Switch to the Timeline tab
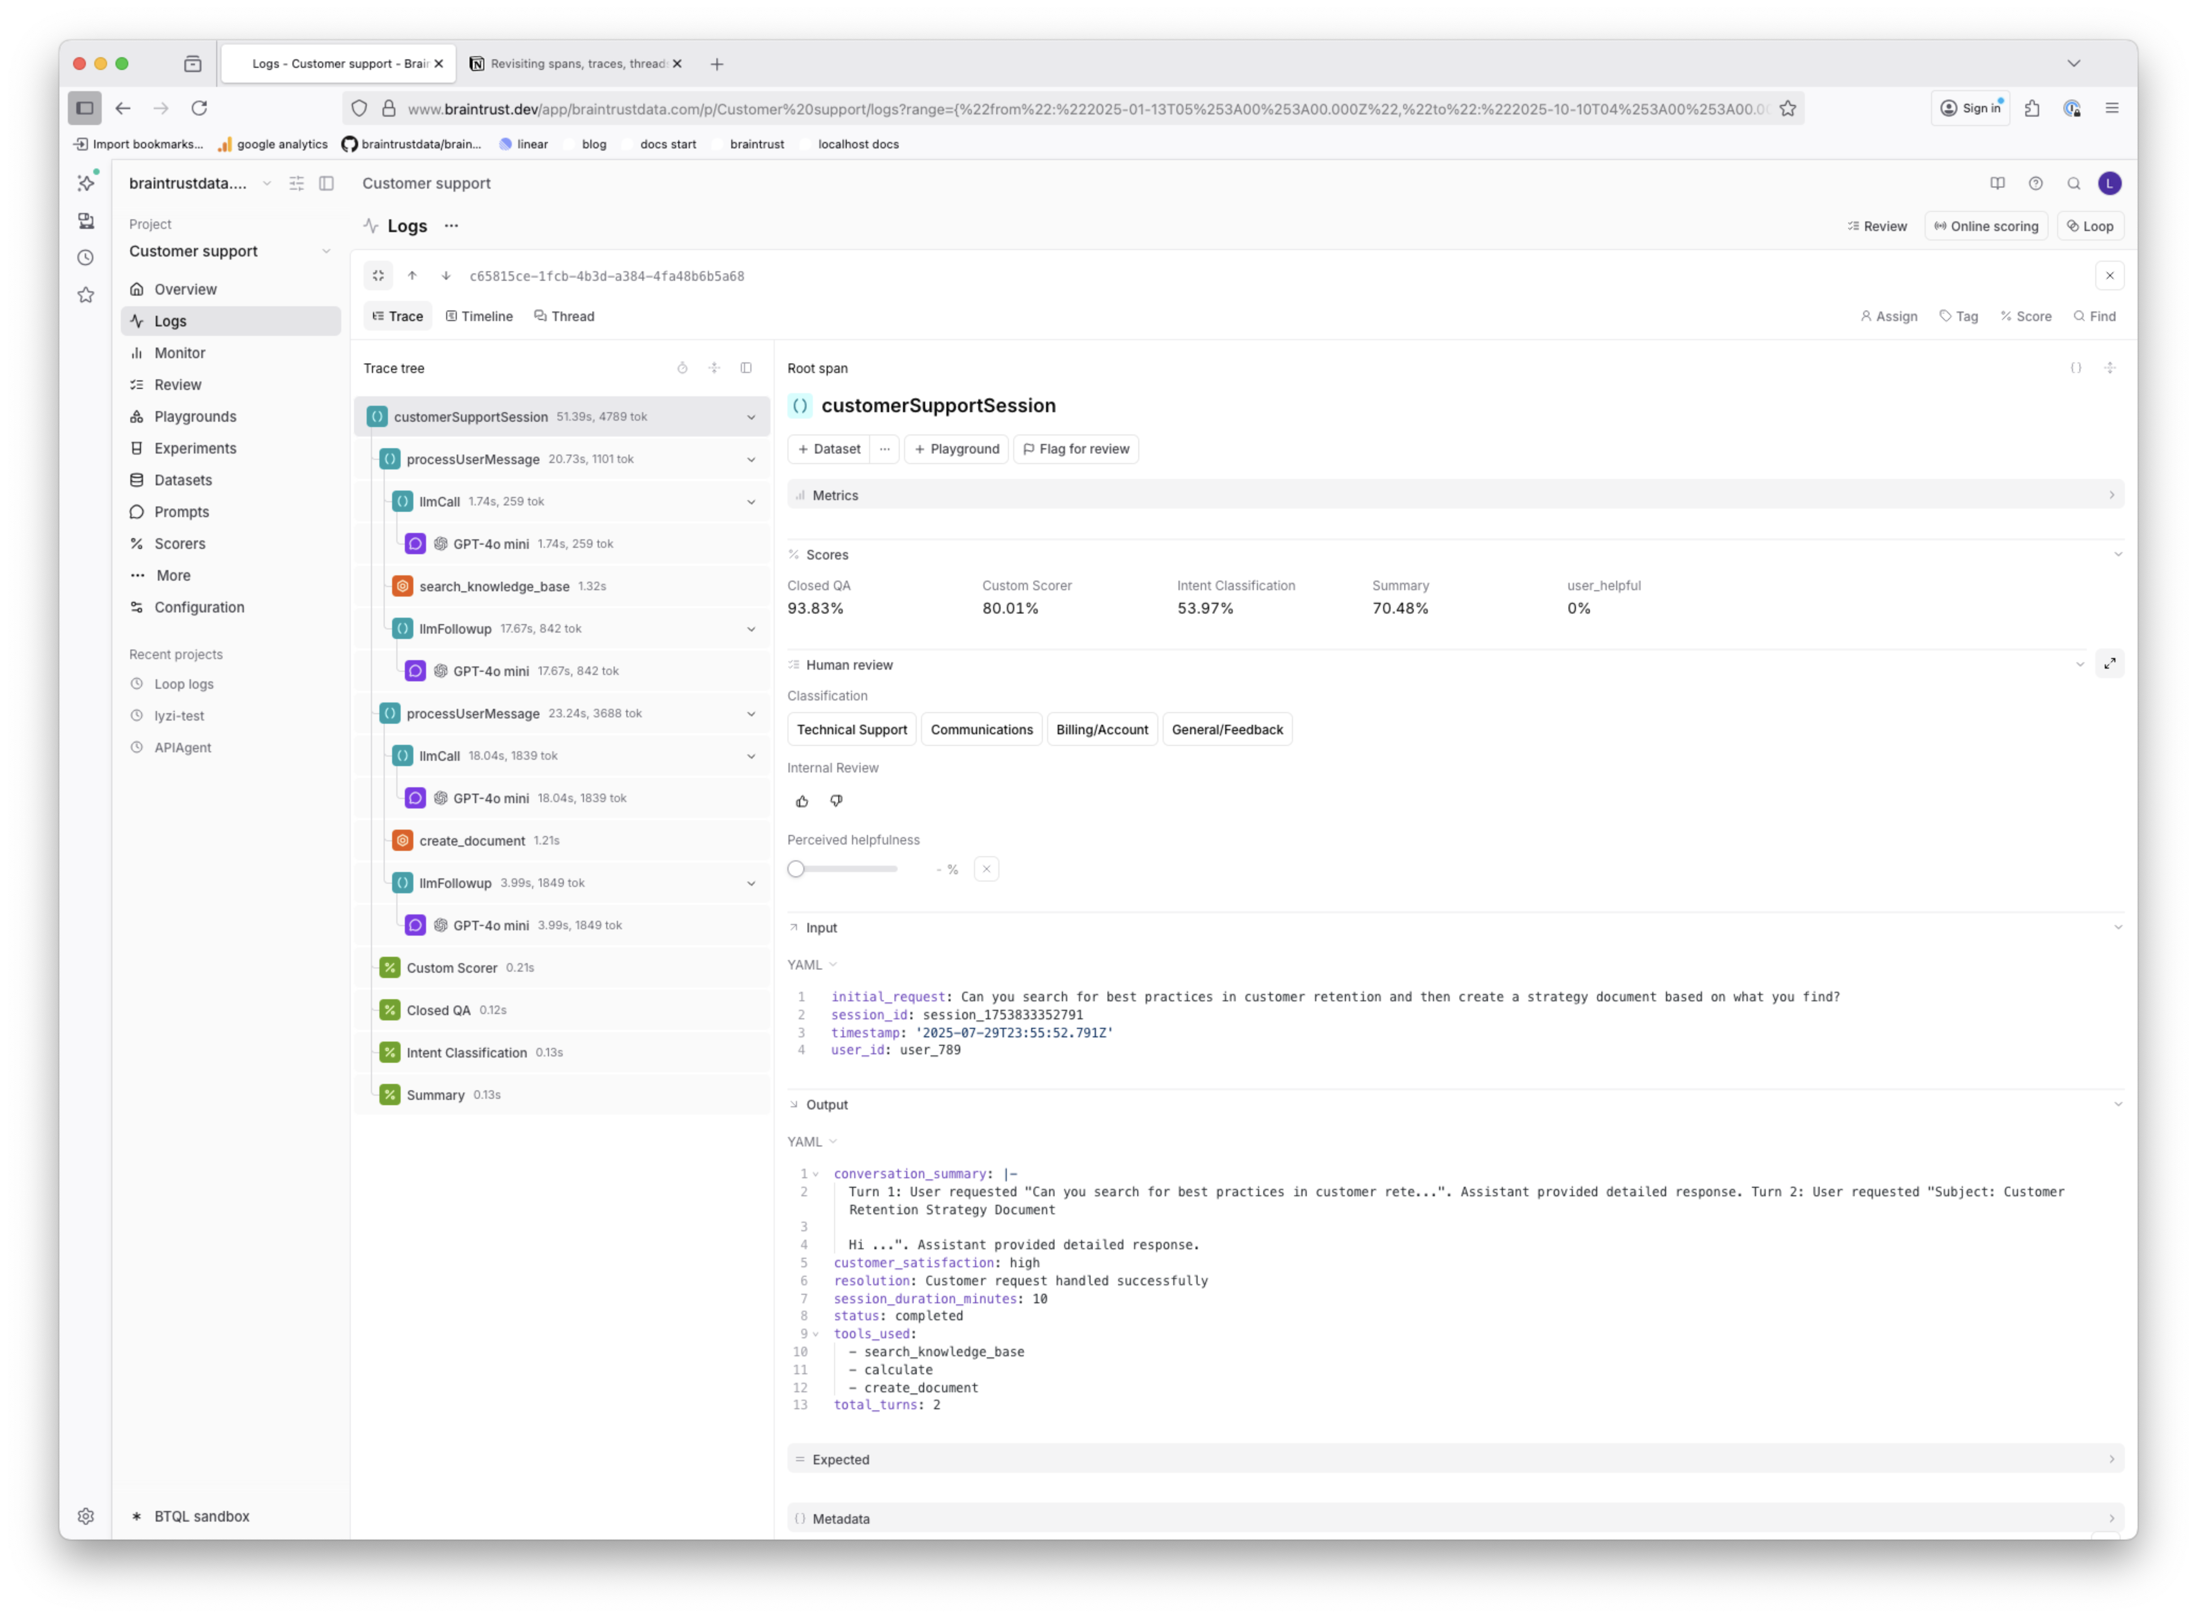 479,315
